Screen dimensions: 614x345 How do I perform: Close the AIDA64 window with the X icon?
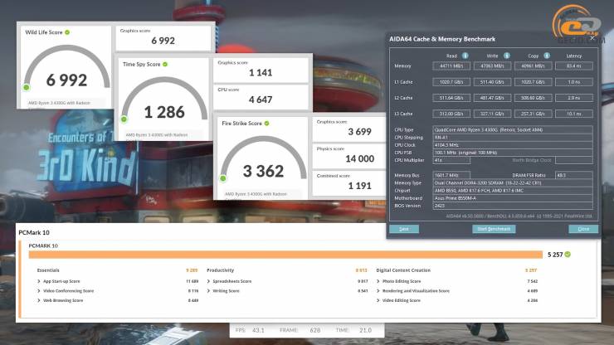click(x=592, y=38)
